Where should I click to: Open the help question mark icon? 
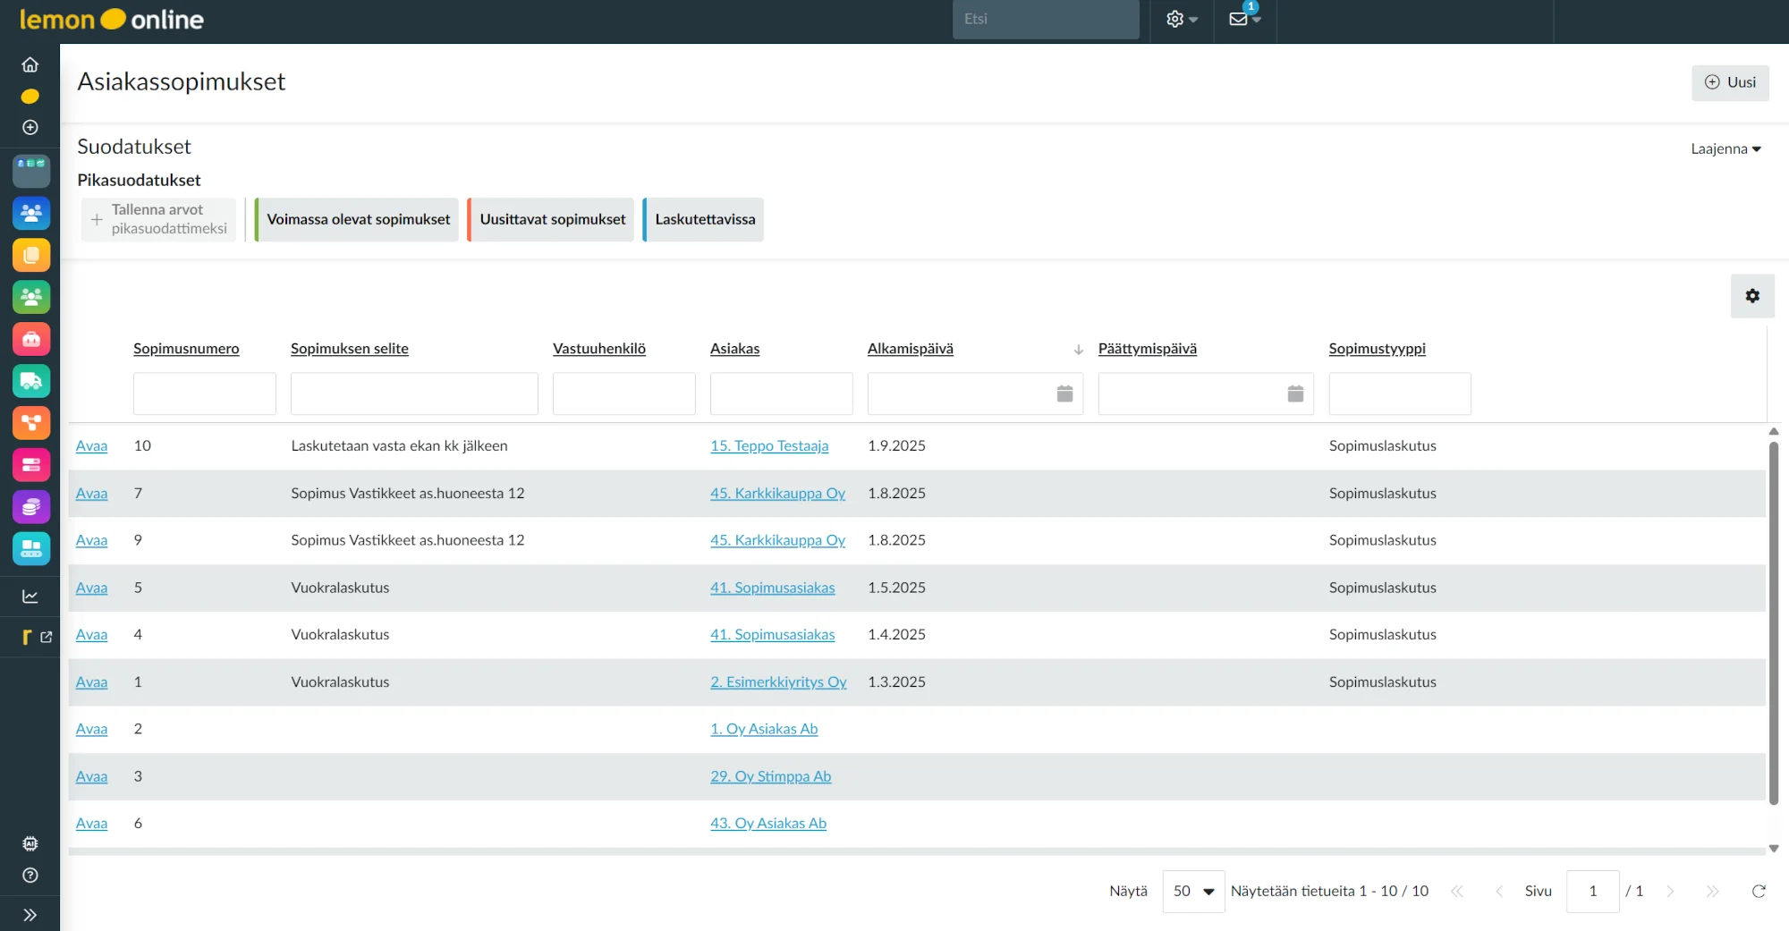[30, 876]
